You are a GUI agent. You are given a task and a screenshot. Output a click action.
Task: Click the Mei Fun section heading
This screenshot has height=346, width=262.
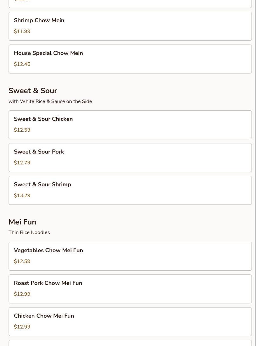coord(22,222)
